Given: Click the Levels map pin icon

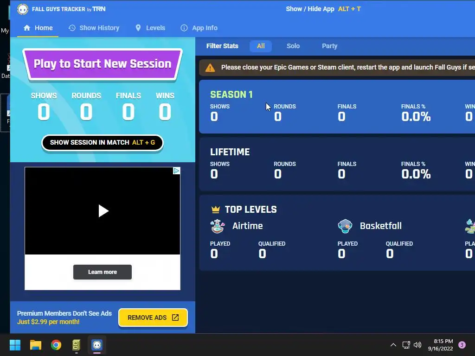Looking at the screenshot, I should pyautogui.click(x=138, y=28).
